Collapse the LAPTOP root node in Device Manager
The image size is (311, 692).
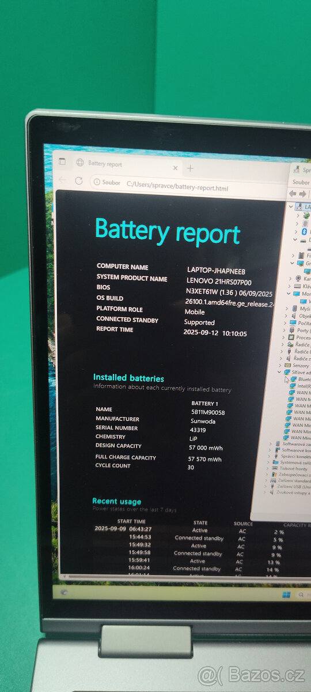tap(291, 206)
